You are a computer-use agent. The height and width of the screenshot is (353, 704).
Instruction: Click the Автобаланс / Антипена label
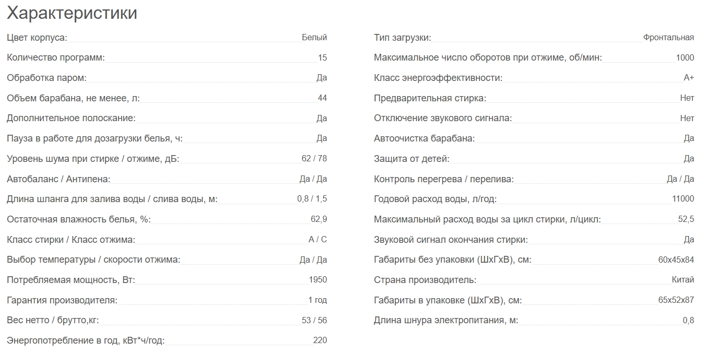click(x=58, y=179)
